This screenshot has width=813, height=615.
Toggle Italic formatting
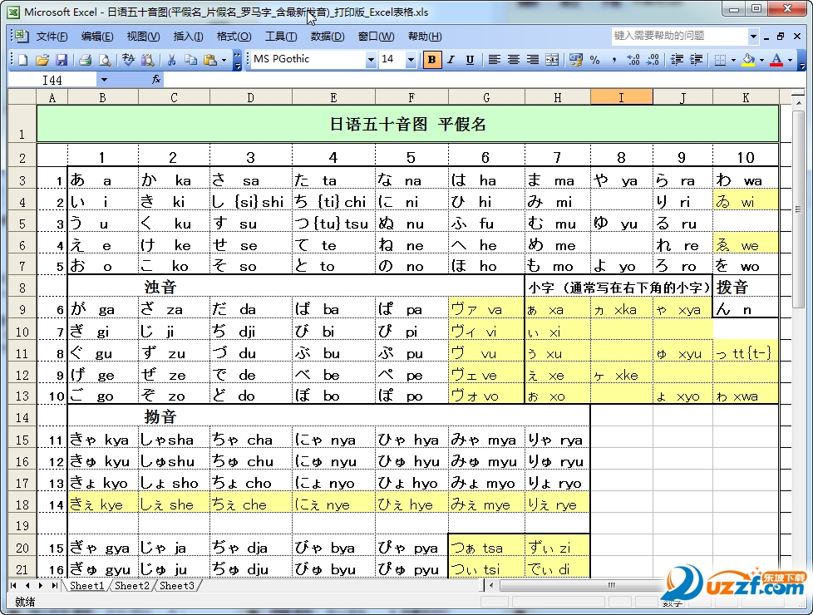coord(451,60)
